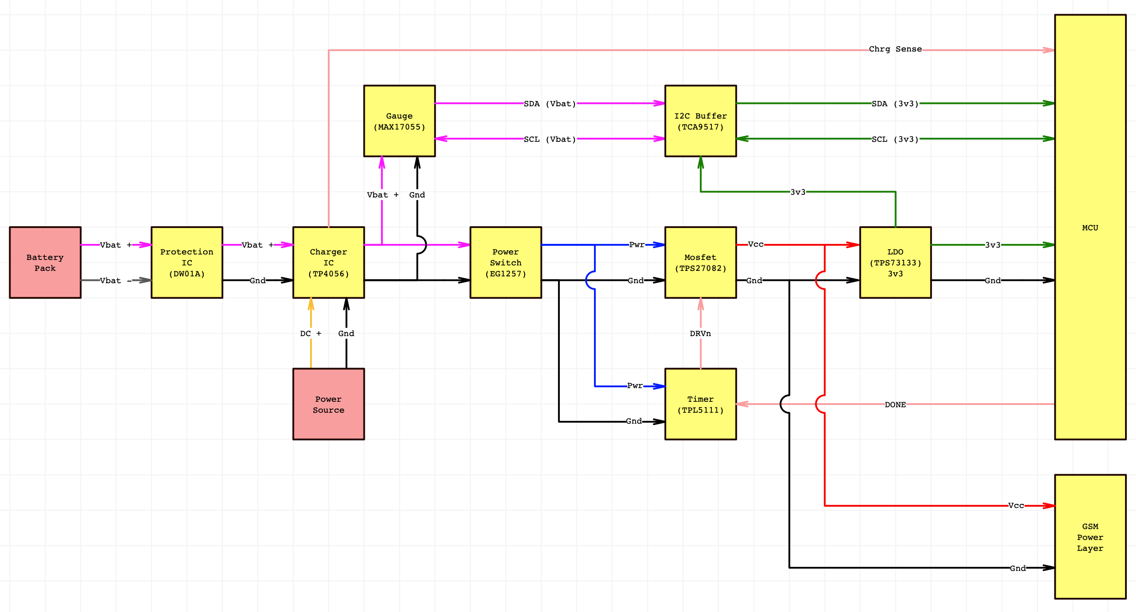
Task: Click the Gnd label near GSM Power Layer
Action: click(1018, 569)
